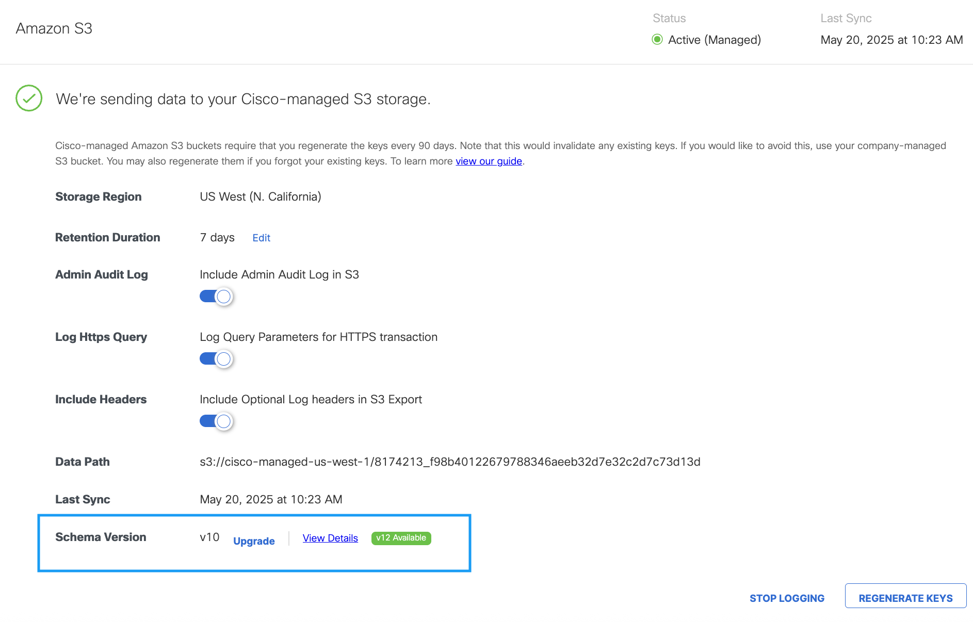Click the Retention Duration label
This screenshot has height=622, width=973.
[107, 237]
